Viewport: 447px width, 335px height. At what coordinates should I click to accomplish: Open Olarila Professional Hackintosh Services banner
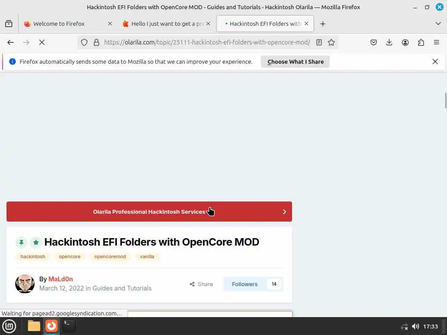(149, 212)
